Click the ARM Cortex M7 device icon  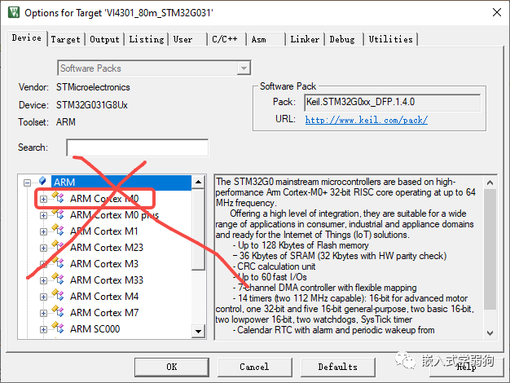tap(58, 311)
